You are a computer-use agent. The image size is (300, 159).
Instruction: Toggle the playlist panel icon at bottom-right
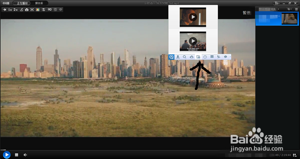[x=295, y=155]
